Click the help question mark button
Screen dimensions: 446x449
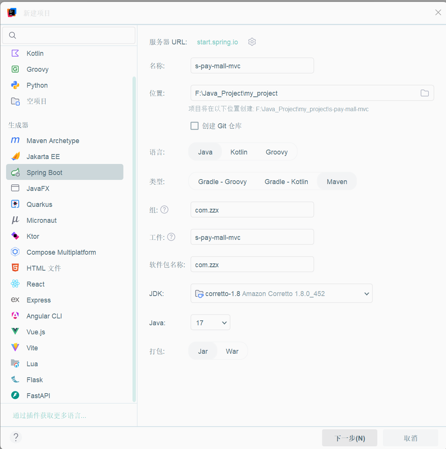[x=16, y=437]
